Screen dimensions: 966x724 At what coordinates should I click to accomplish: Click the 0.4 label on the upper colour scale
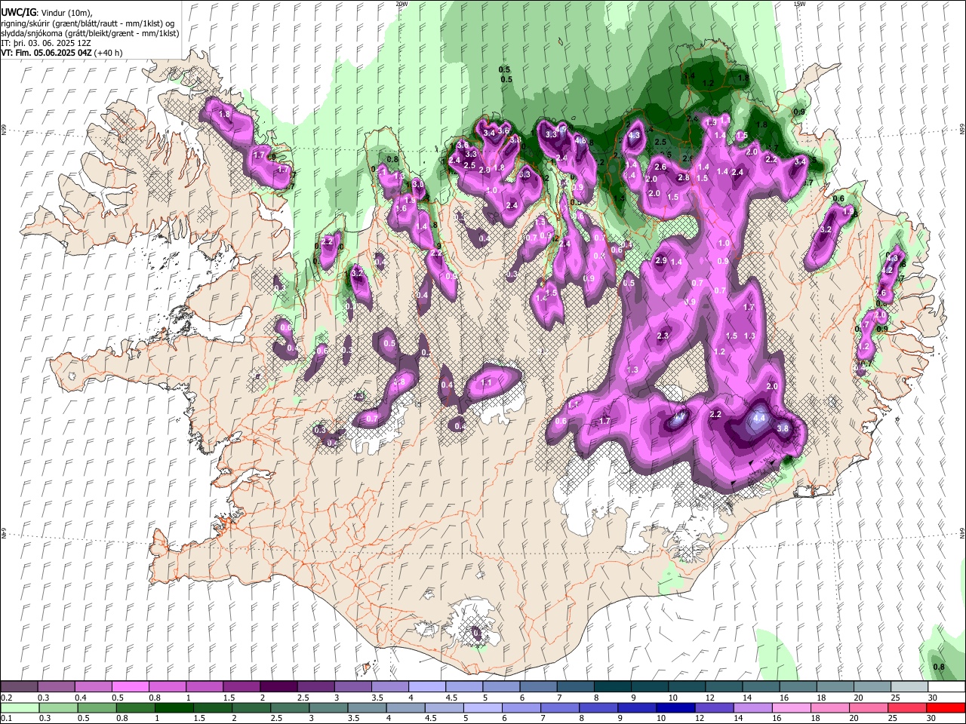pos(80,698)
